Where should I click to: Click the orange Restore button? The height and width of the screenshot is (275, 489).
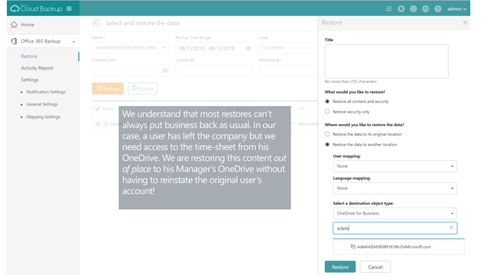pos(108,89)
